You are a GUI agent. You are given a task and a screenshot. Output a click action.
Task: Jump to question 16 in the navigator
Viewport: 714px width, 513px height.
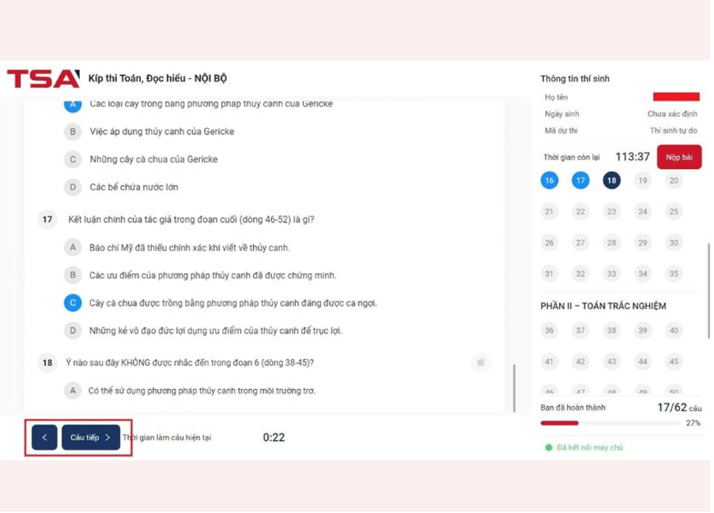click(549, 181)
